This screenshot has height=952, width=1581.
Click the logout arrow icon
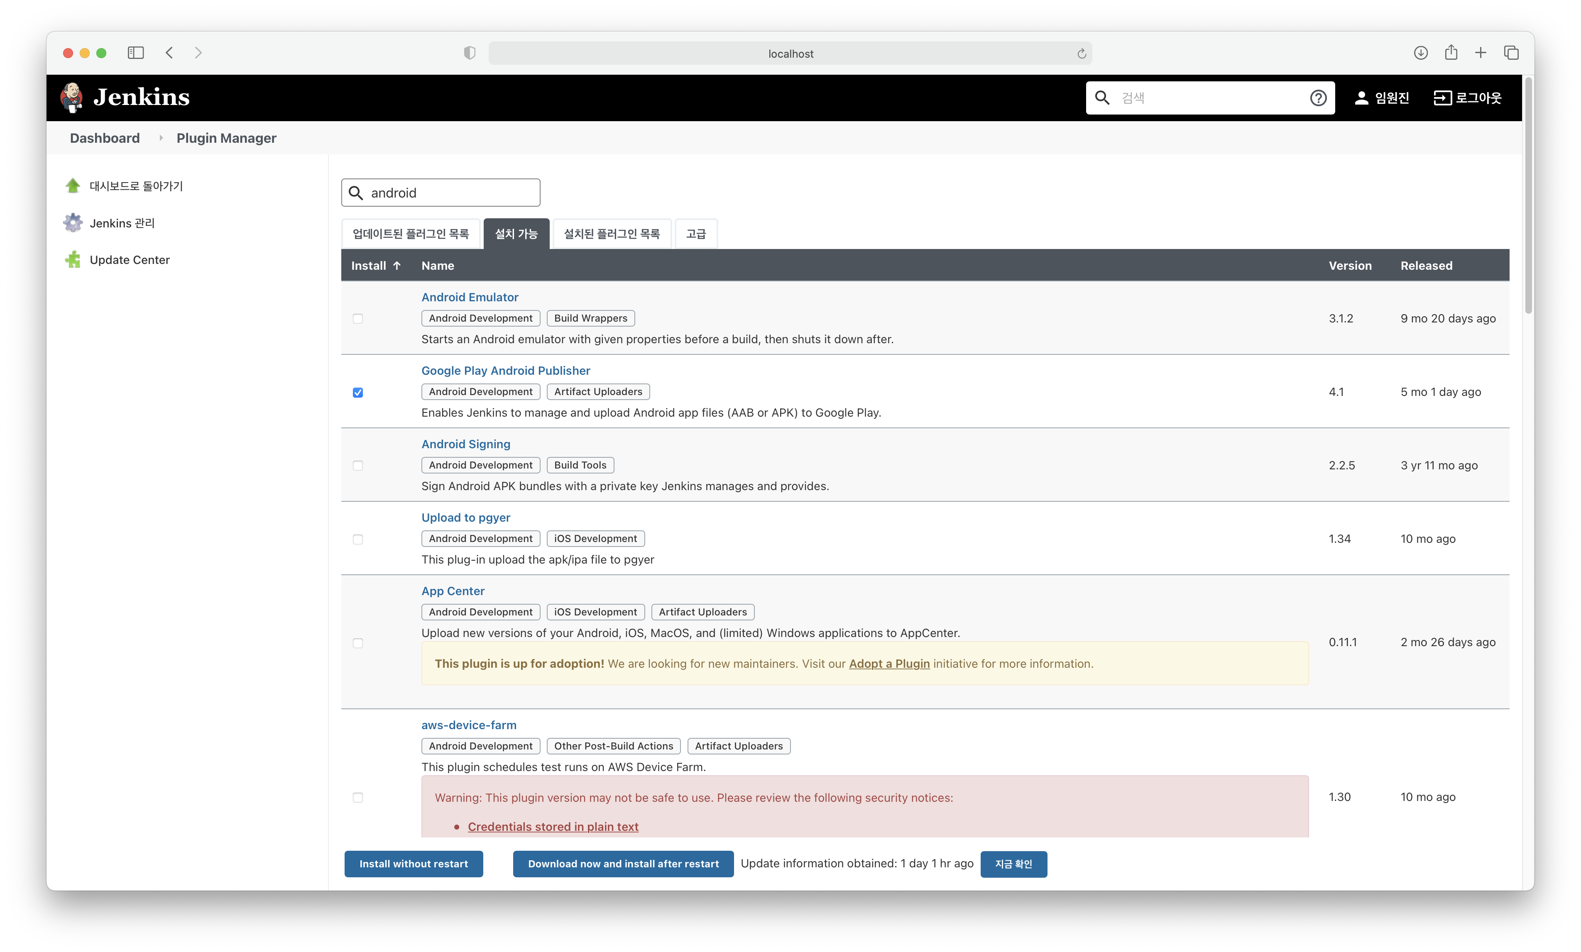pos(1442,98)
